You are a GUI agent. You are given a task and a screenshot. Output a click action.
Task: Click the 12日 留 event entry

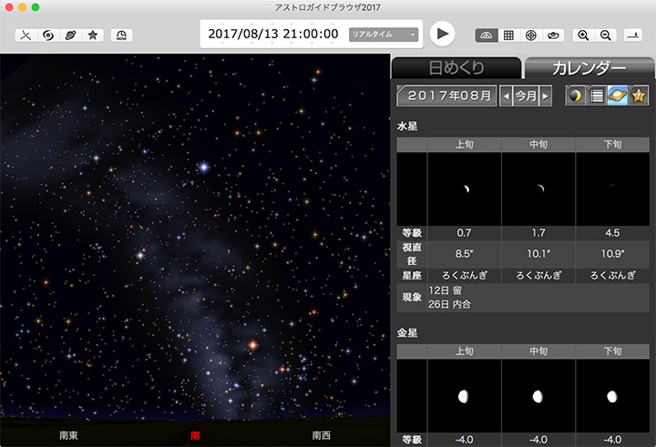point(446,290)
